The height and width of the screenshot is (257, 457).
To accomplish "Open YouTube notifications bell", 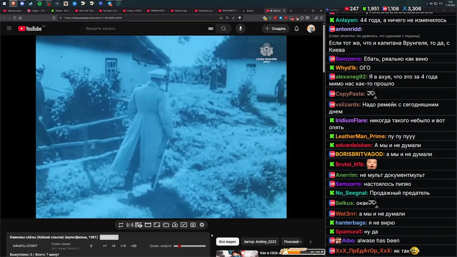I will [297, 29].
